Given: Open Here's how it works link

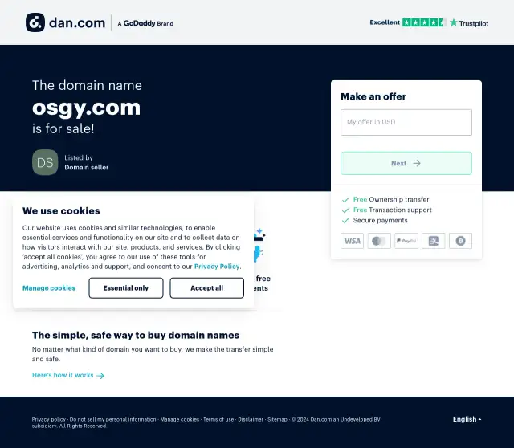Looking at the screenshot, I should tap(68, 375).
